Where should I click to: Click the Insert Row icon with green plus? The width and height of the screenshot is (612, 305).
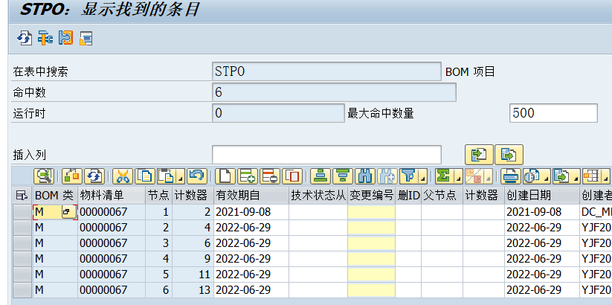248,176
